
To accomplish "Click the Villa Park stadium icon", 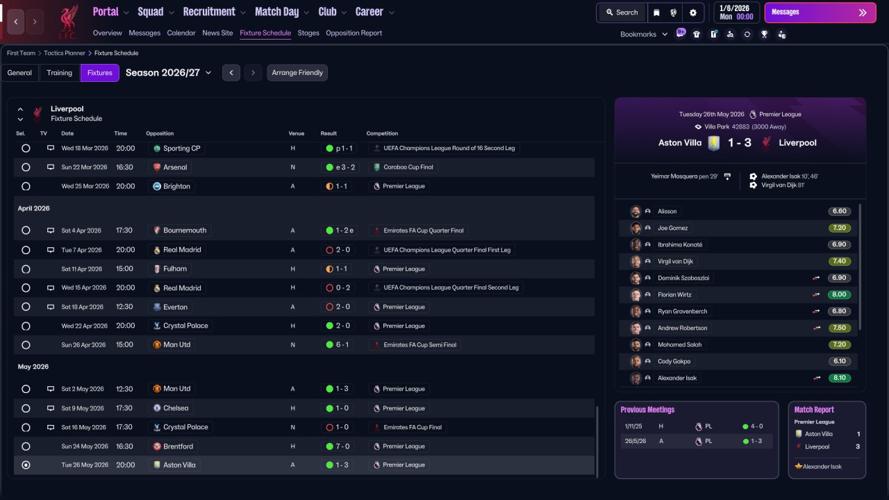I will pos(699,127).
